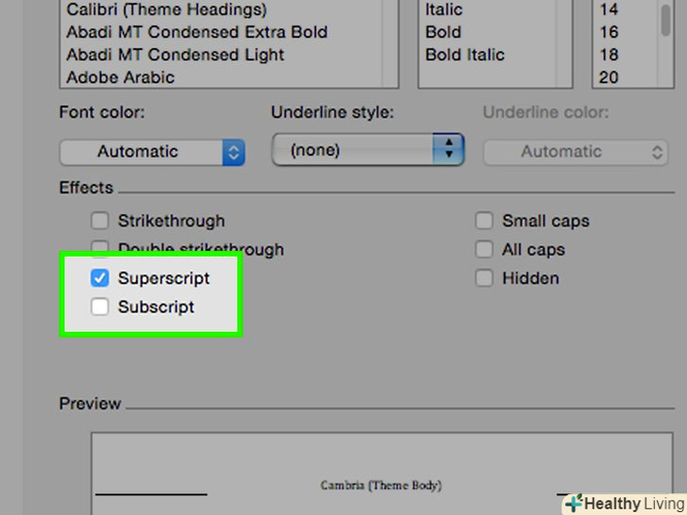
Task: Set font size to 14
Action: (609, 10)
